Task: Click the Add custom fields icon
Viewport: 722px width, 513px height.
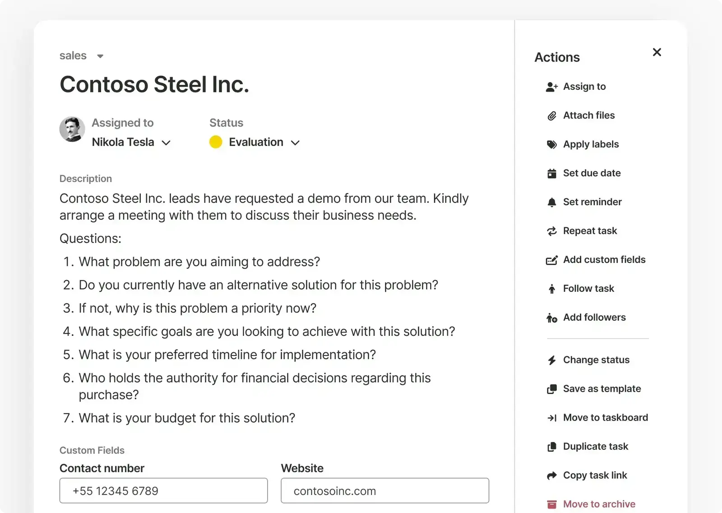Action: (551, 260)
